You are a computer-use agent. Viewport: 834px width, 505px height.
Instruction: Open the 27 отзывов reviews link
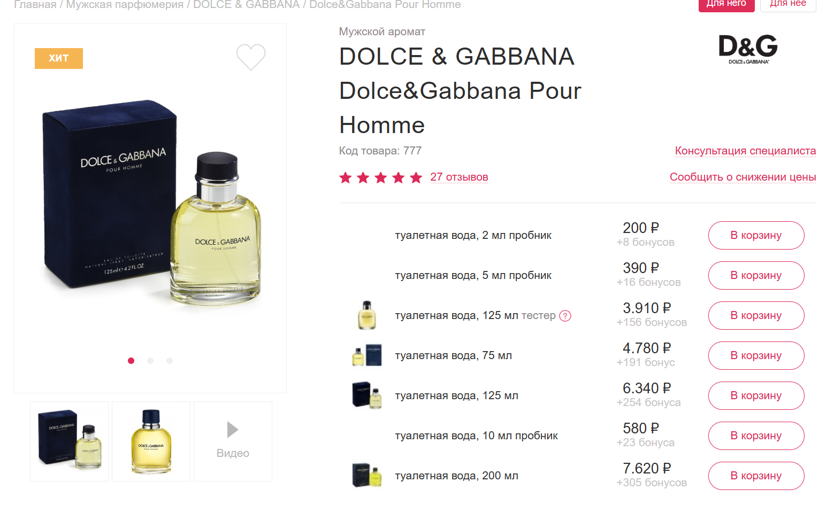[x=459, y=177]
